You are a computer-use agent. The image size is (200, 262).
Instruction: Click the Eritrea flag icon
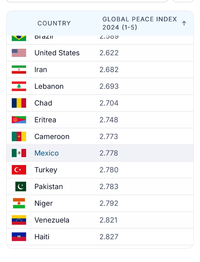(19, 120)
